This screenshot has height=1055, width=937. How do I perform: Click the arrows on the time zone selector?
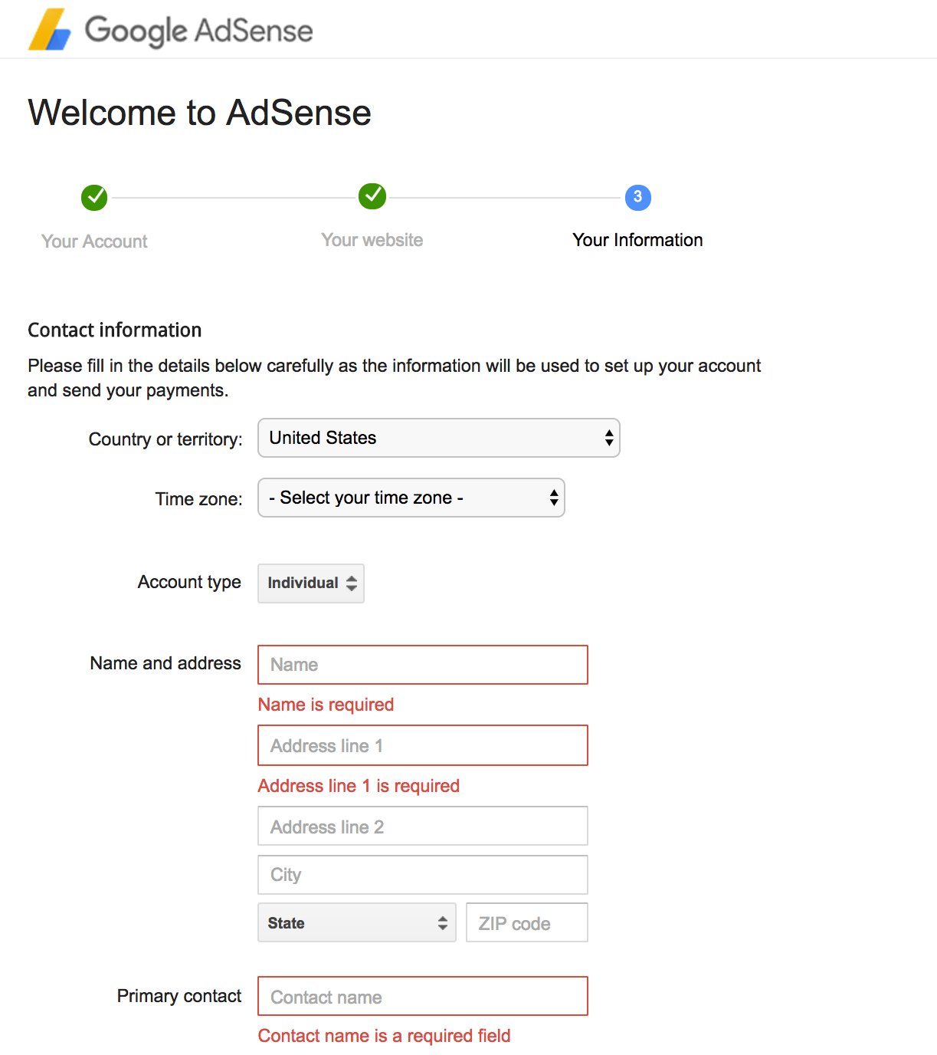pyautogui.click(x=554, y=498)
